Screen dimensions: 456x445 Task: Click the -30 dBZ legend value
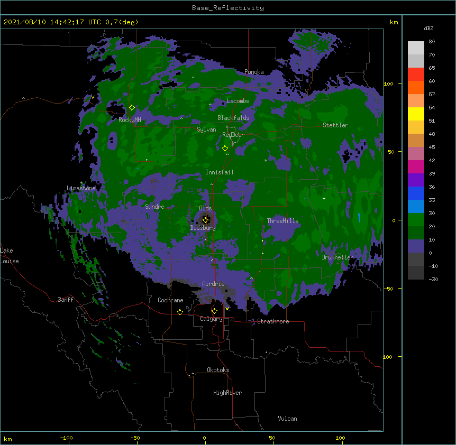coord(433,280)
